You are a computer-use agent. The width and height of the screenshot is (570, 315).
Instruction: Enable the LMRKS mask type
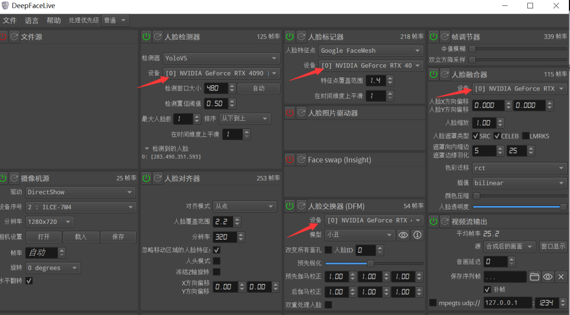525,136
